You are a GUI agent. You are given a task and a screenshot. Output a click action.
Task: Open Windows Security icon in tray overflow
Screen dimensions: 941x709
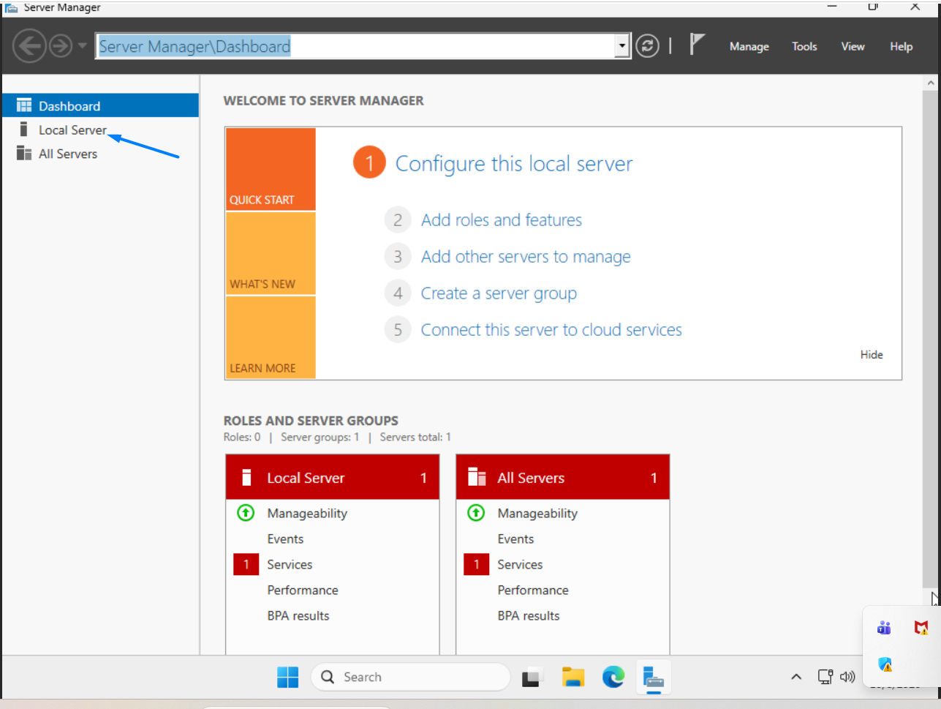click(x=885, y=664)
